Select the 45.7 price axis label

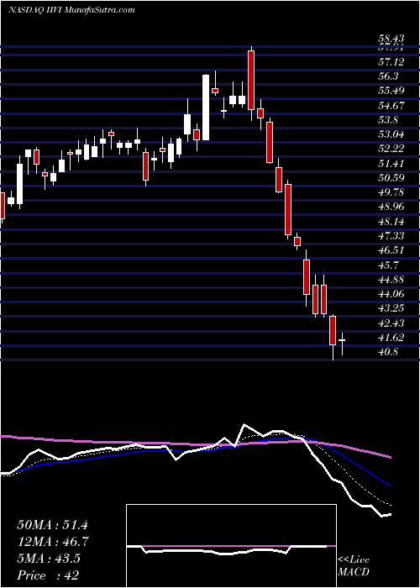[388, 265]
